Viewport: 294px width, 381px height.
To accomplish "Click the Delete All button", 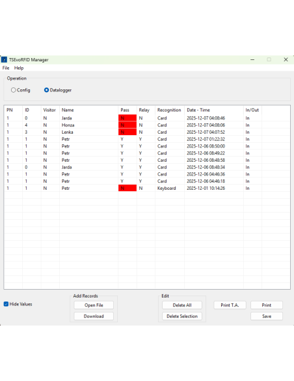I will (182, 305).
